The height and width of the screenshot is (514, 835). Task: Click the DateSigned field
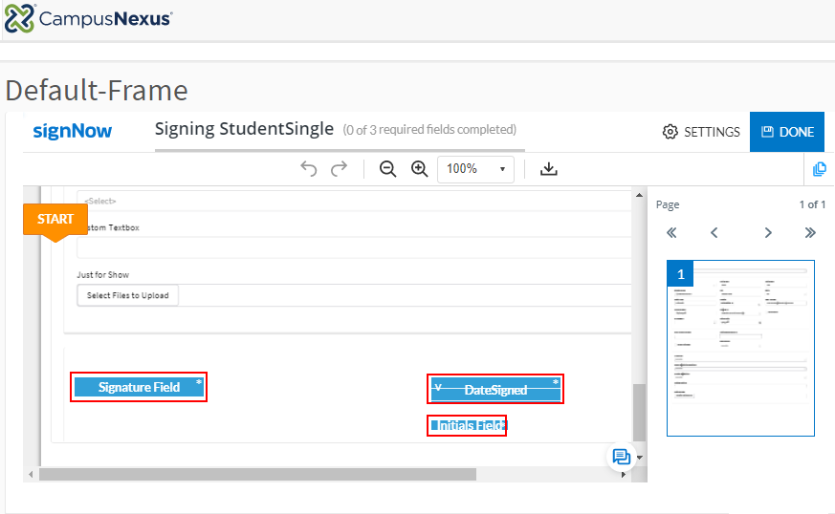tap(495, 389)
